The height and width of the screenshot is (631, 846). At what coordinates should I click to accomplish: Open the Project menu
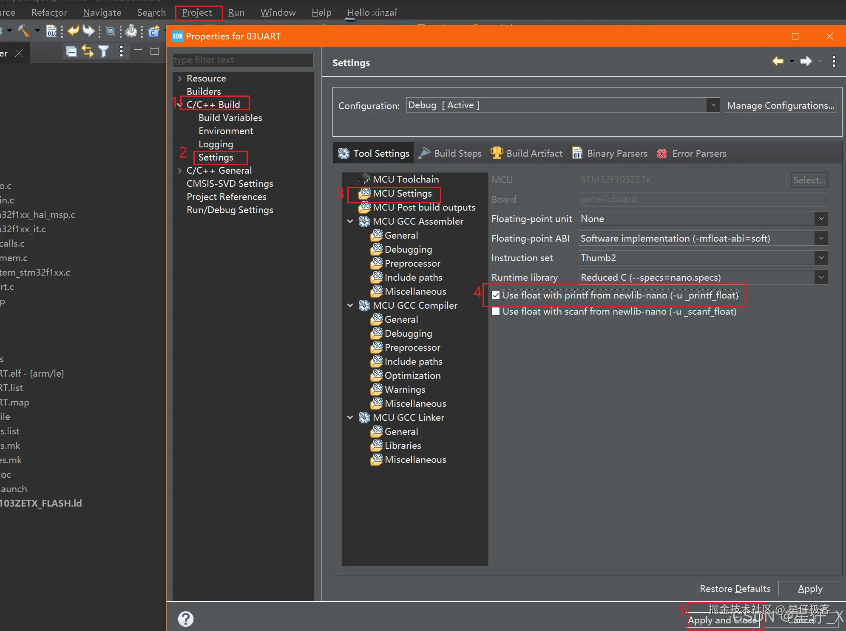click(197, 13)
